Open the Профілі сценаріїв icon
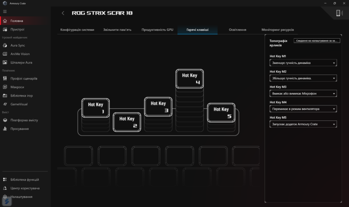Image resolution: width=349 pixels, height=207 pixels. [x=5, y=78]
